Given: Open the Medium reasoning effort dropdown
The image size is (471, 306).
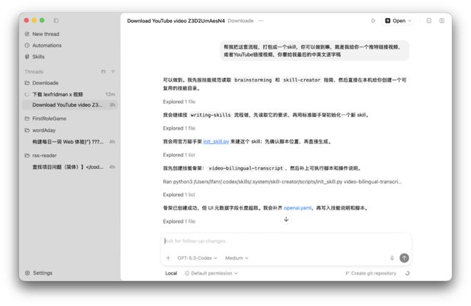Looking at the screenshot, I should tap(237, 258).
